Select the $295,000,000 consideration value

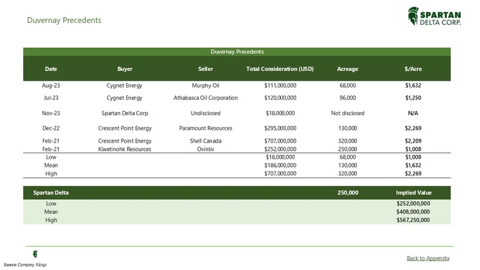[280, 128]
